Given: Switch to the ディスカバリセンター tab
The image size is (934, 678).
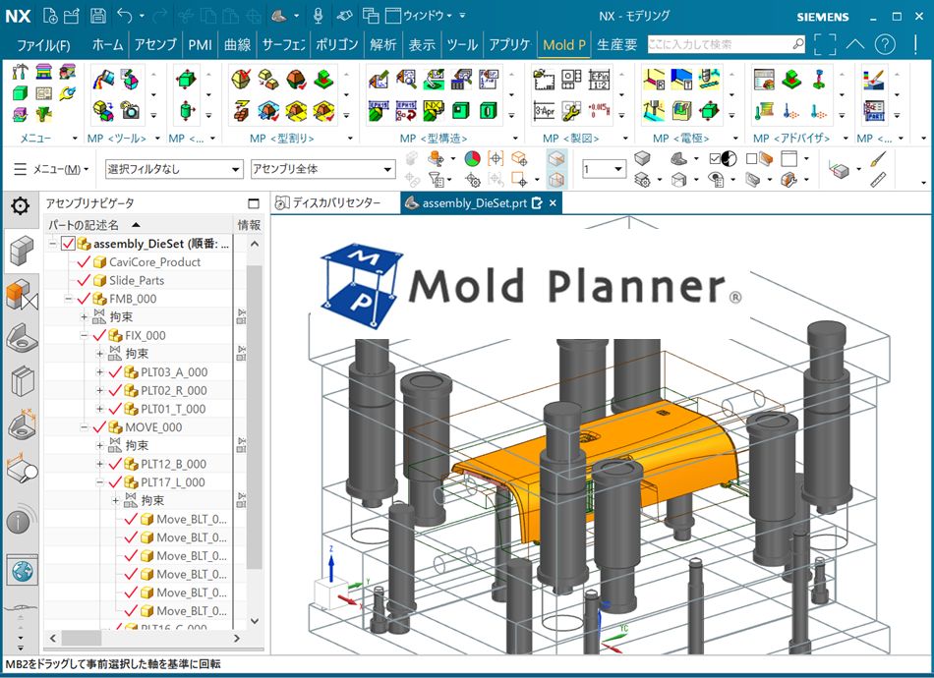Looking at the screenshot, I should tap(328, 203).
